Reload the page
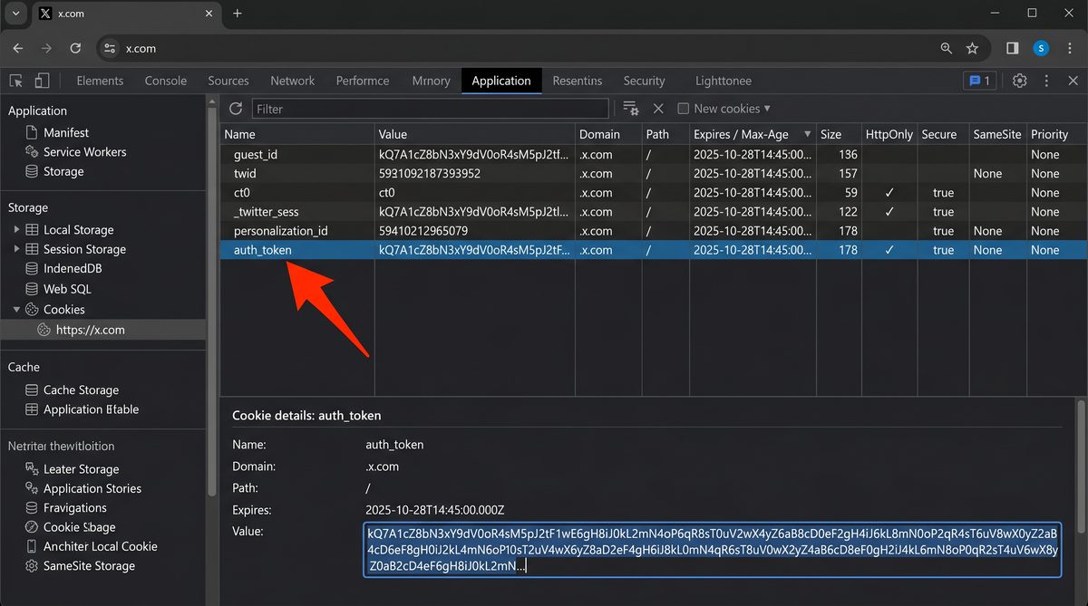This screenshot has width=1088, height=606. 75,48
